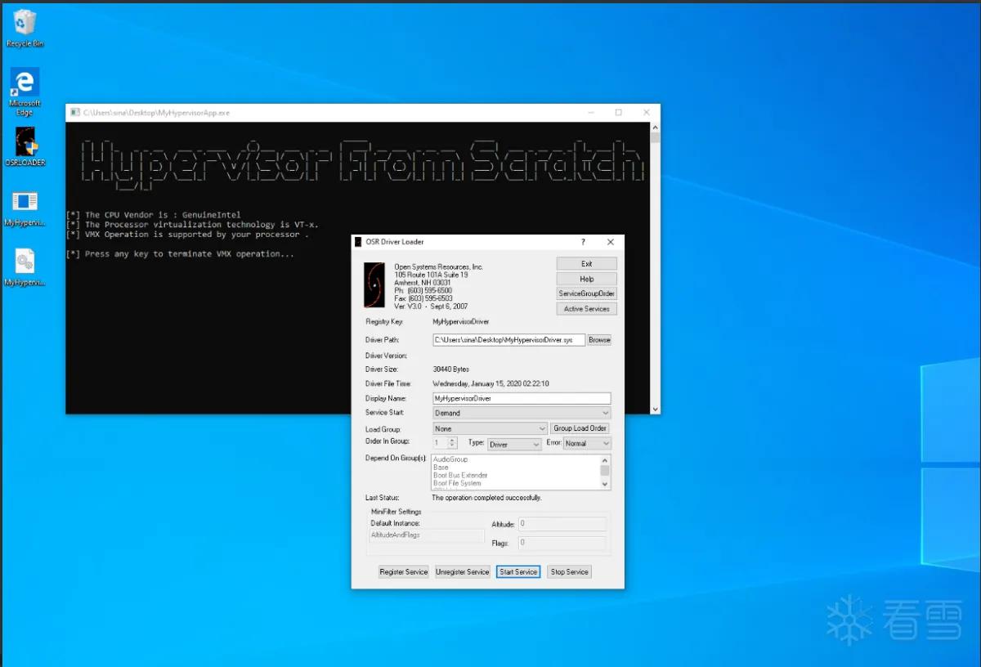Click the Depend On Groups list scrollbar
The width and height of the screenshot is (981, 667).
coord(606,472)
